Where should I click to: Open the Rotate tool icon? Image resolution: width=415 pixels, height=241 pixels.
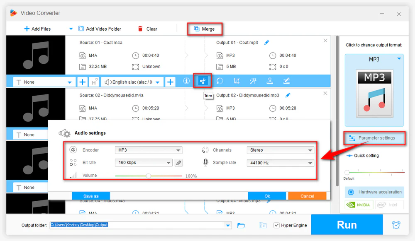pyautogui.click(x=220, y=81)
